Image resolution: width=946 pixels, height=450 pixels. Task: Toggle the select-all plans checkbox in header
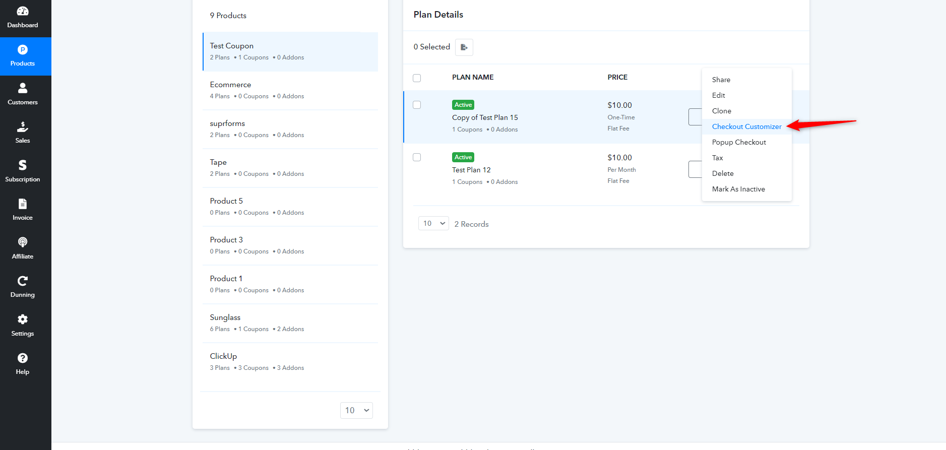[x=417, y=78]
